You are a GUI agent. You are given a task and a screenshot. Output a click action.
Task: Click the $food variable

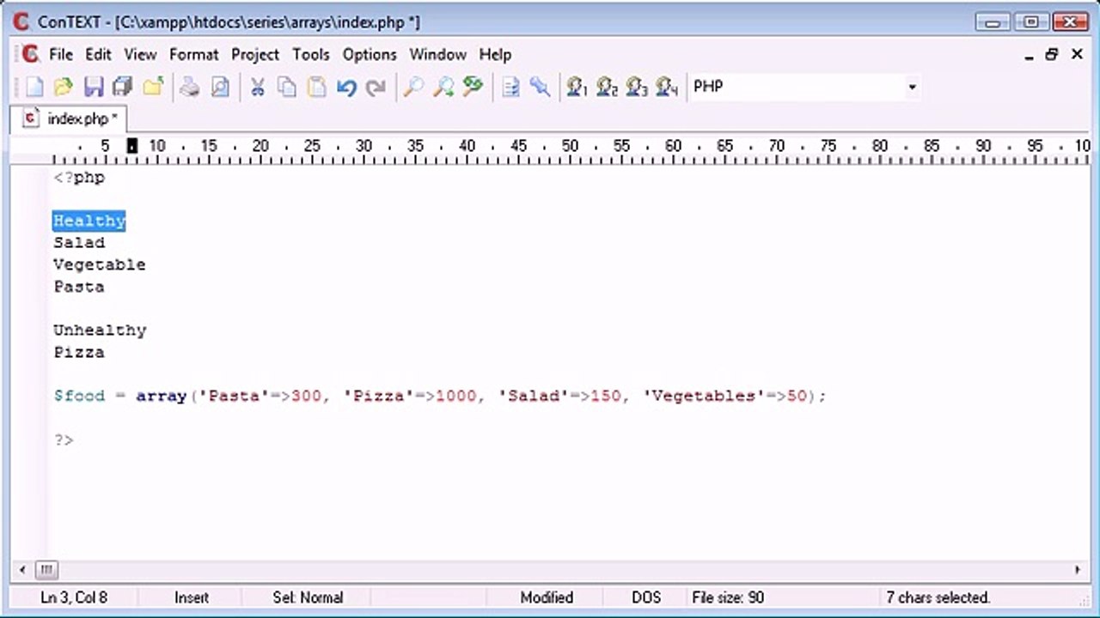tap(79, 396)
